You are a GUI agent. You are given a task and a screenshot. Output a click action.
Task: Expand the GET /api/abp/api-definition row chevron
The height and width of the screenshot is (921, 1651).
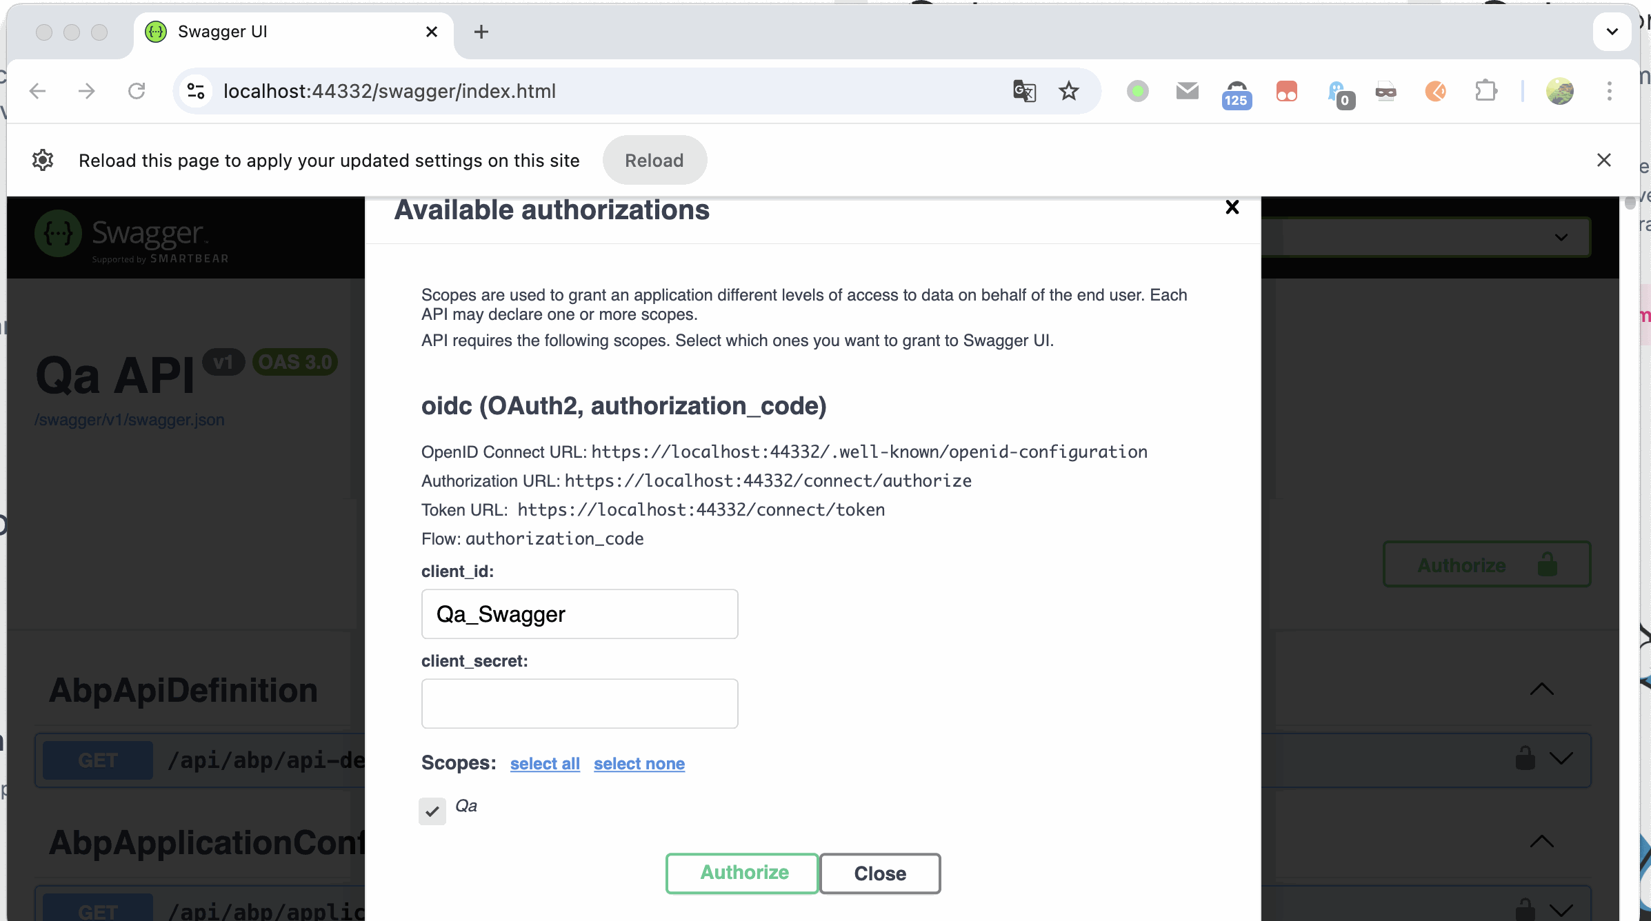[1561, 759]
